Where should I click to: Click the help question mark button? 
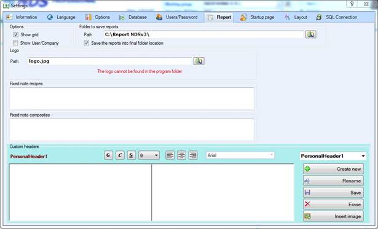[352, 4]
